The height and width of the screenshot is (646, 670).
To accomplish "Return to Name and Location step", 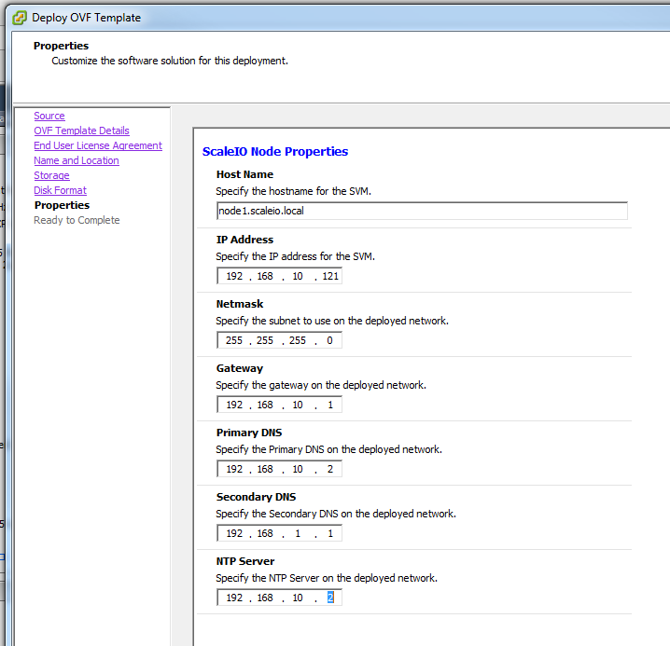I will tap(77, 160).
